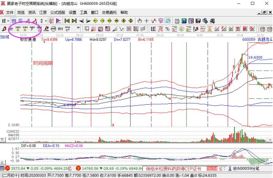Click the gold circled 金 icon
Image resolution: width=273 pixels, height=178 pixels.
(x=181, y=29)
